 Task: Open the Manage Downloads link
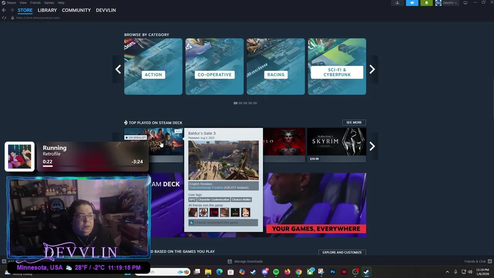click(249, 261)
